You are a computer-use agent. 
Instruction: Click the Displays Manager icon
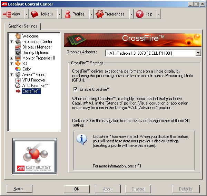pos(18,47)
